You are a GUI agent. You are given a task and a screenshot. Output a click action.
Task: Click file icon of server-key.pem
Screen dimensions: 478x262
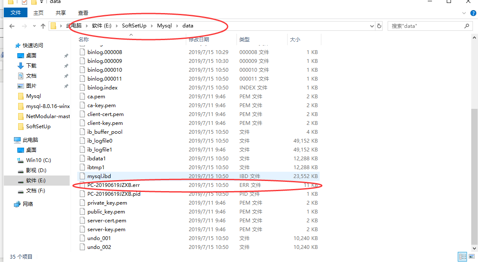click(82, 230)
